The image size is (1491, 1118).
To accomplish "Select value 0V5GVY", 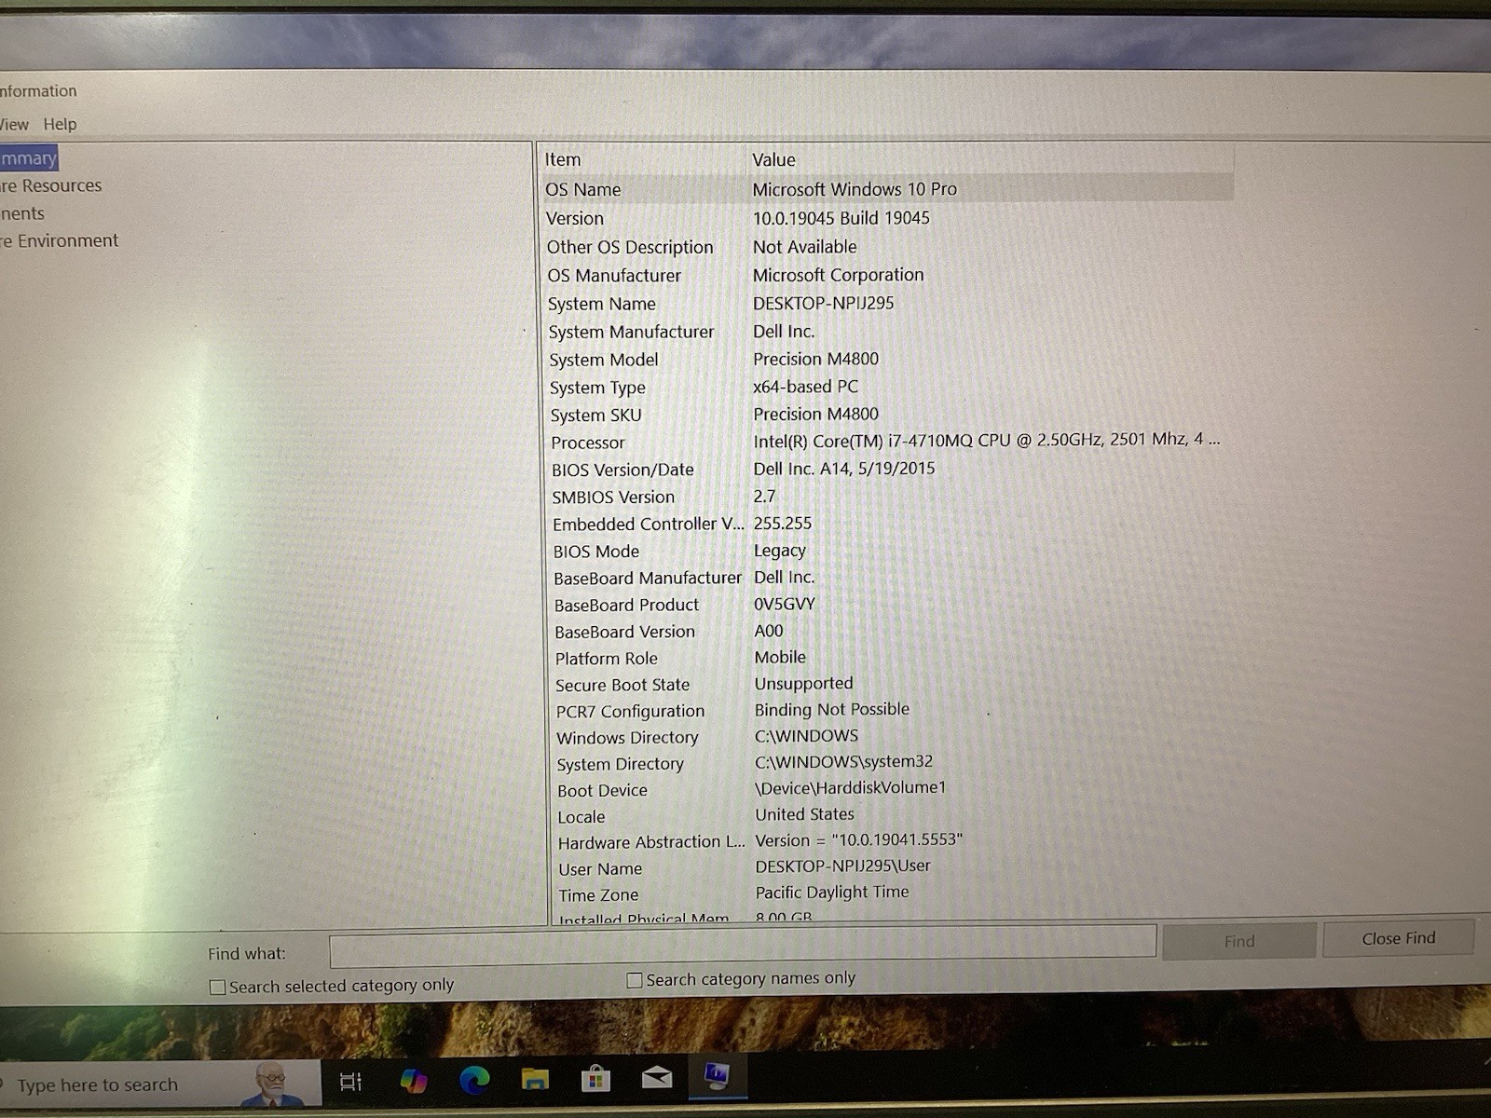I will [785, 604].
